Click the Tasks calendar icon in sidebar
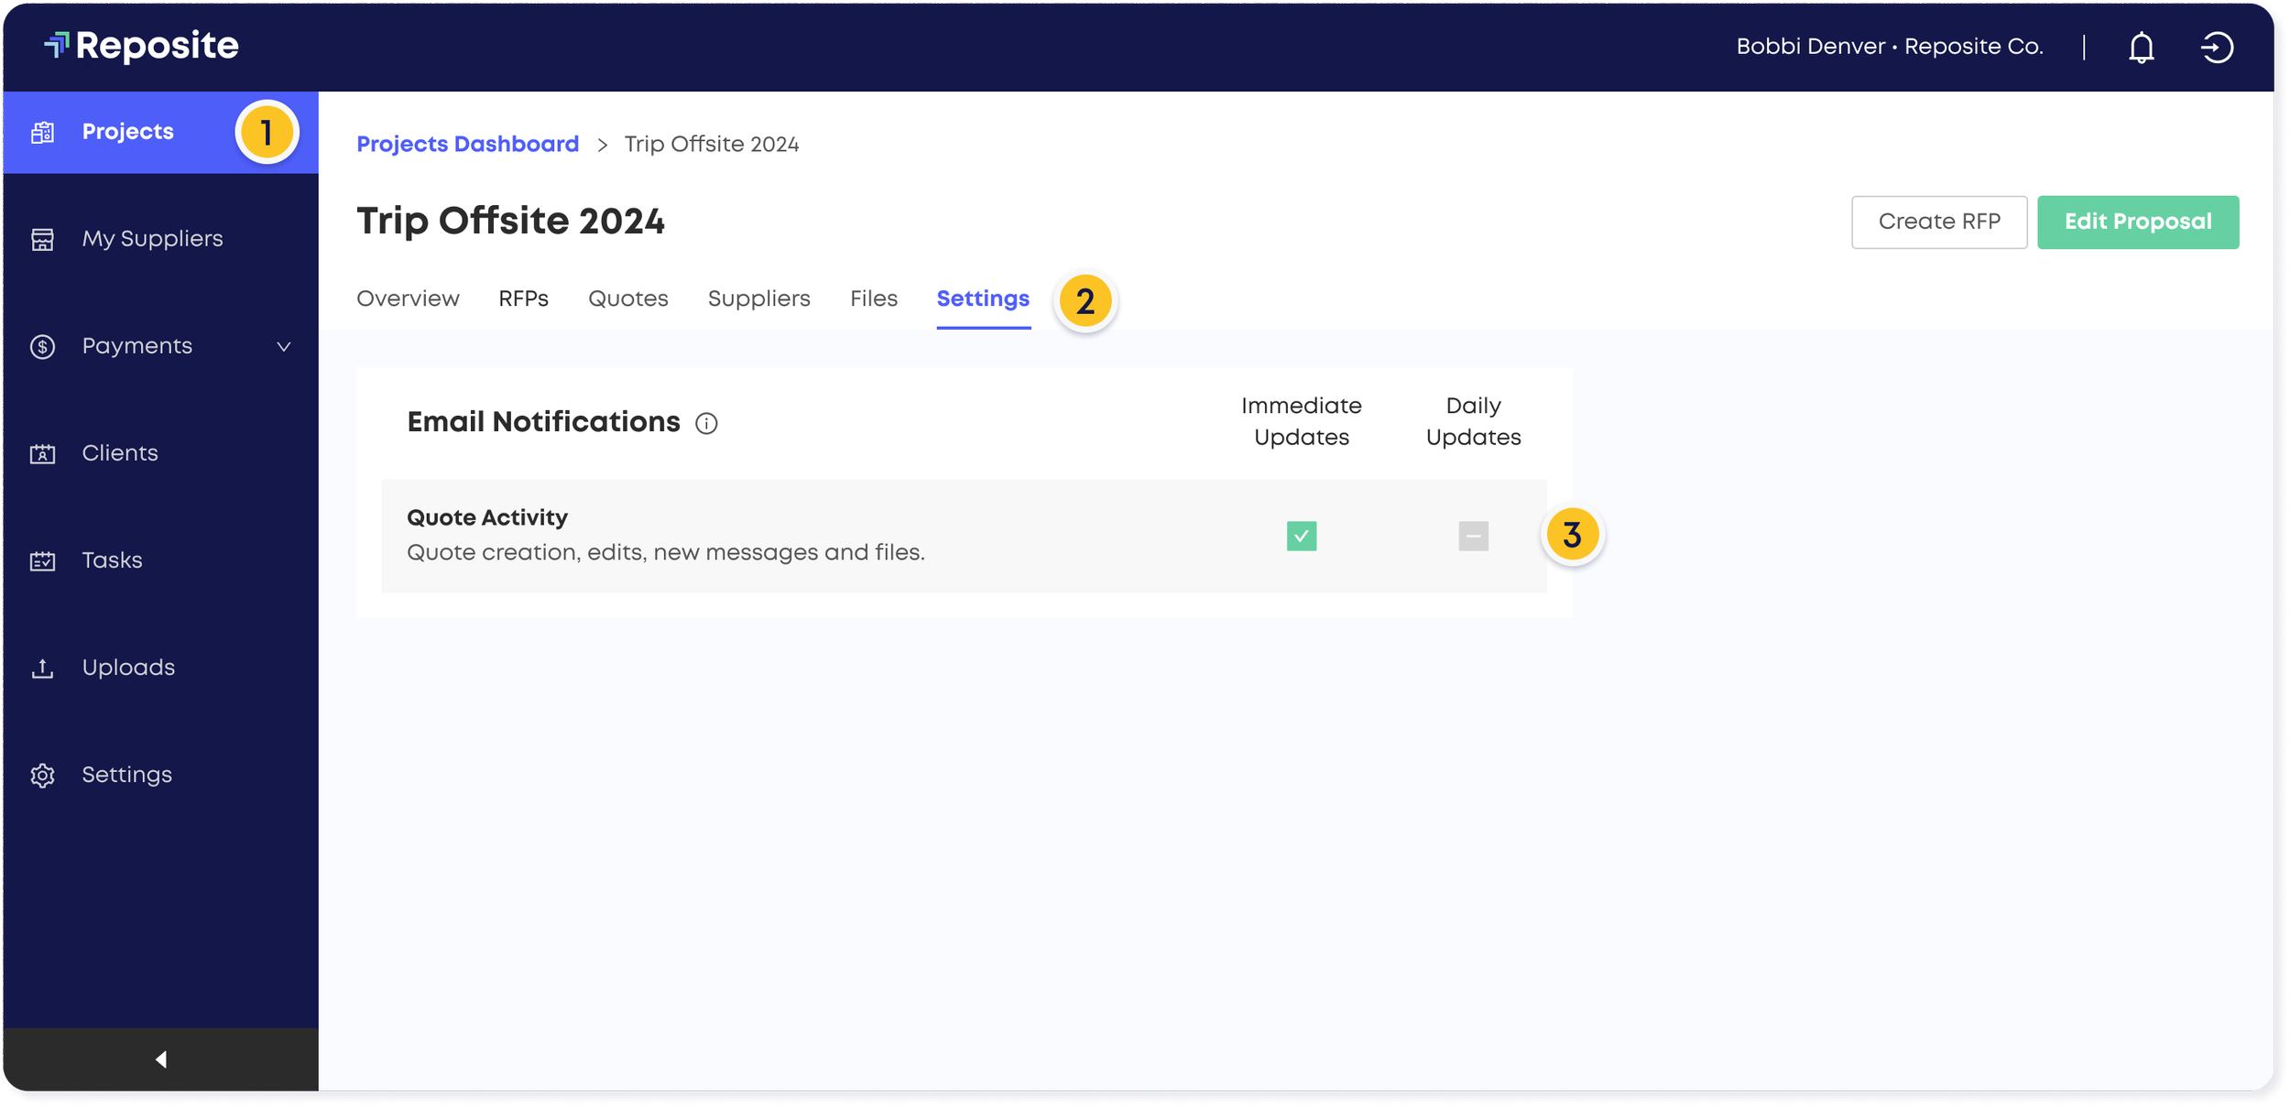 pos(43,559)
